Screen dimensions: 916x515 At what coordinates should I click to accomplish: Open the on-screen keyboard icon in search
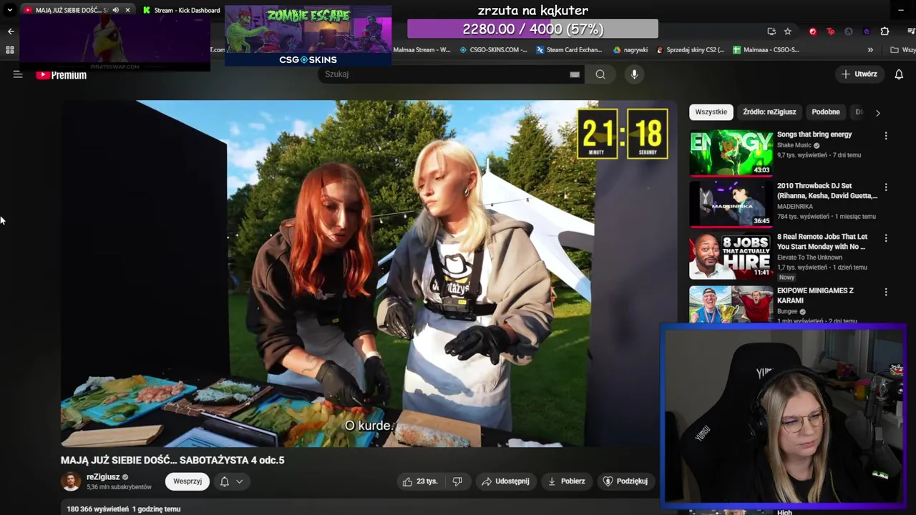click(575, 74)
